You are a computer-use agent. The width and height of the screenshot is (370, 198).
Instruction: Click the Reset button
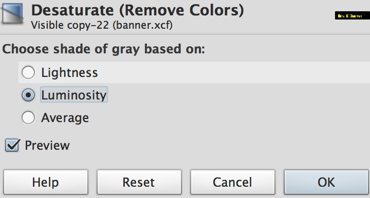pos(139,182)
